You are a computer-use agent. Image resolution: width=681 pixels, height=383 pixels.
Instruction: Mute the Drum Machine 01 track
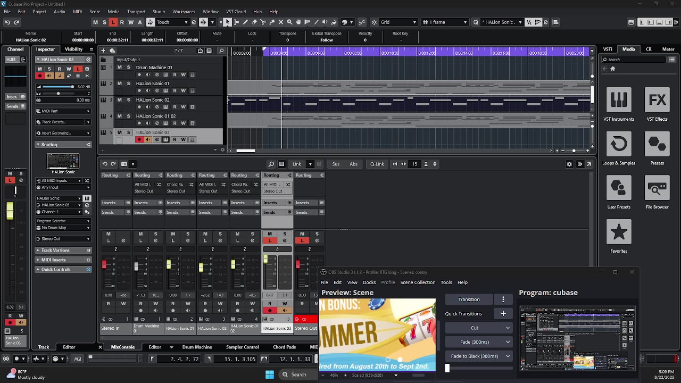point(119,68)
